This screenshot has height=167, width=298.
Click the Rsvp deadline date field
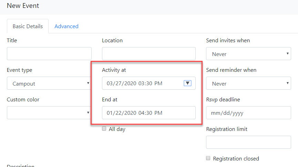248,113
